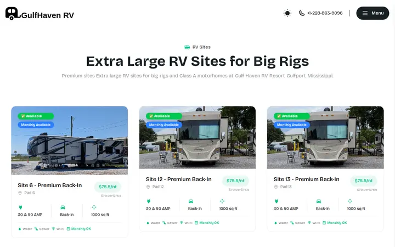Call the number +1-228-863-9096
This screenshot has width=395, height=247.
pos(325,13)
